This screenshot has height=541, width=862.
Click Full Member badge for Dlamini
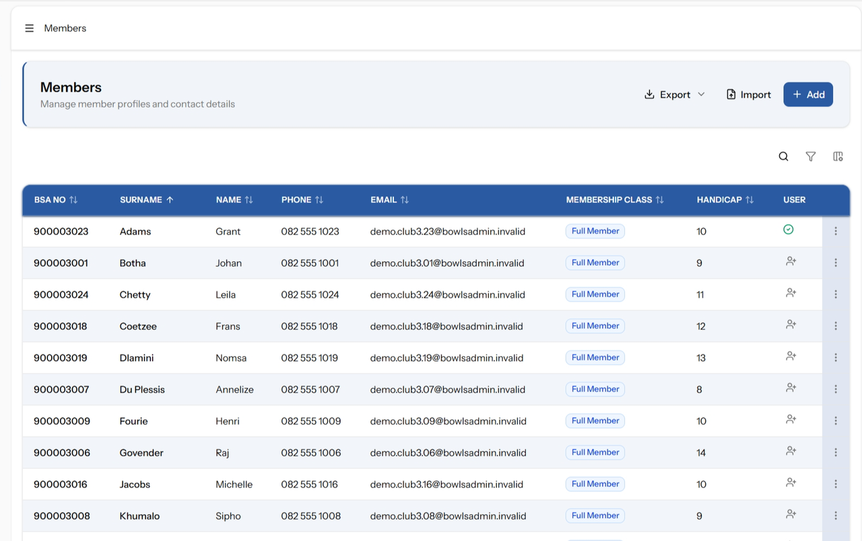click(x=595, y=358)
